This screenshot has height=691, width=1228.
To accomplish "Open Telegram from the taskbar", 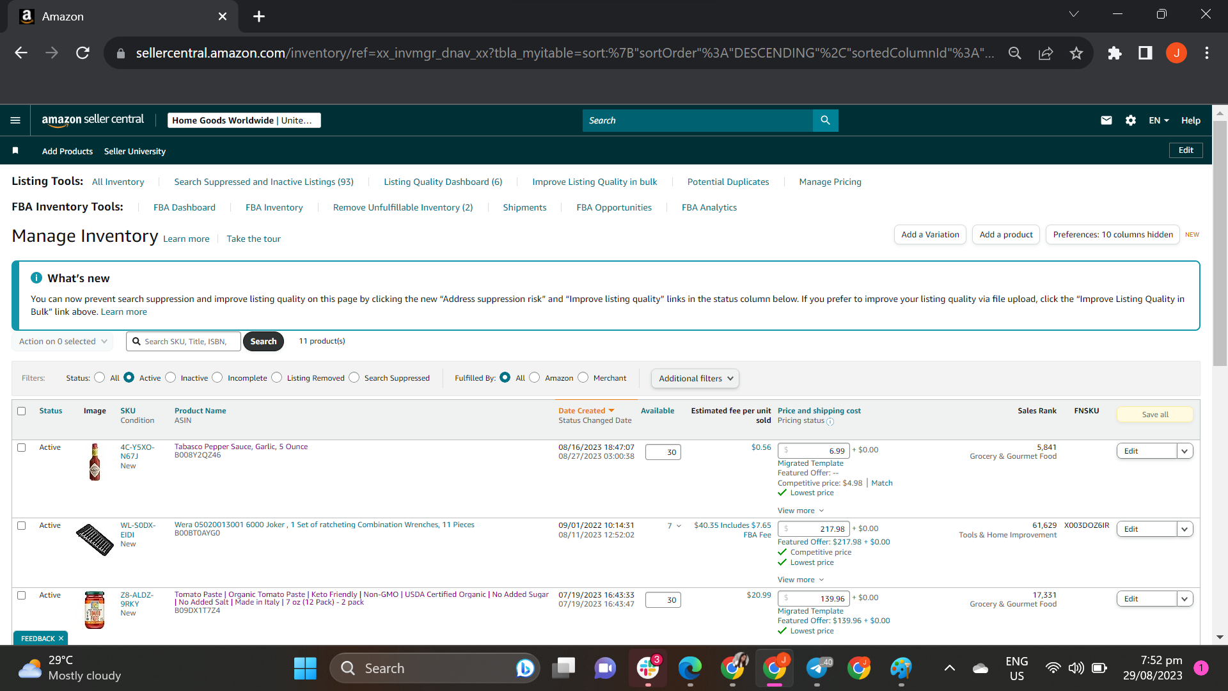I will pos(817,669).
